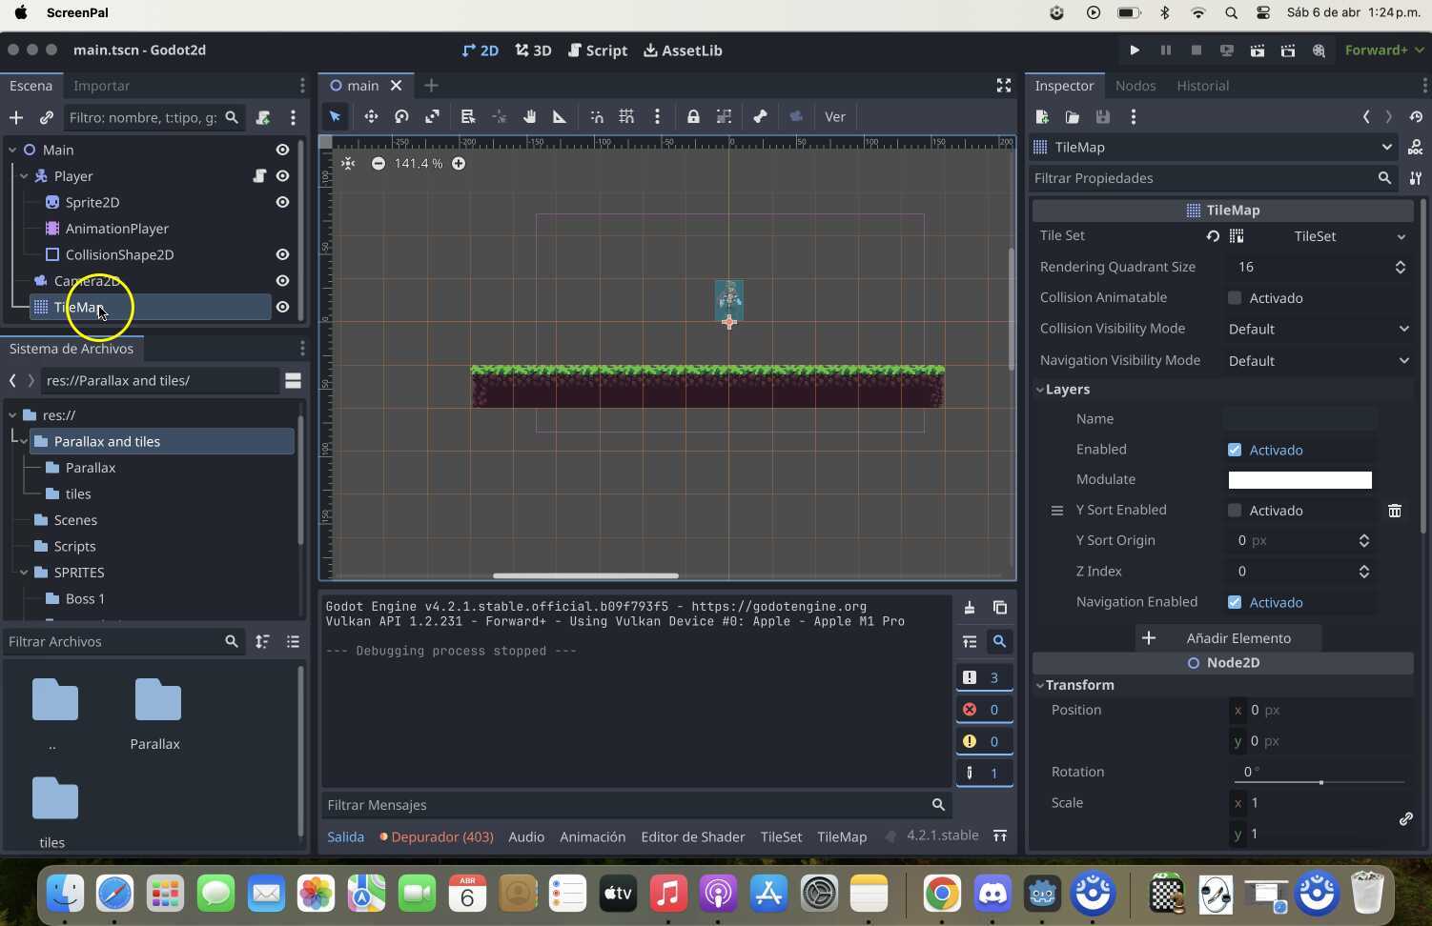Open the Godot app in the Dock
Viewport: 1432px width, 926px height.
(x=1042, y=894)
